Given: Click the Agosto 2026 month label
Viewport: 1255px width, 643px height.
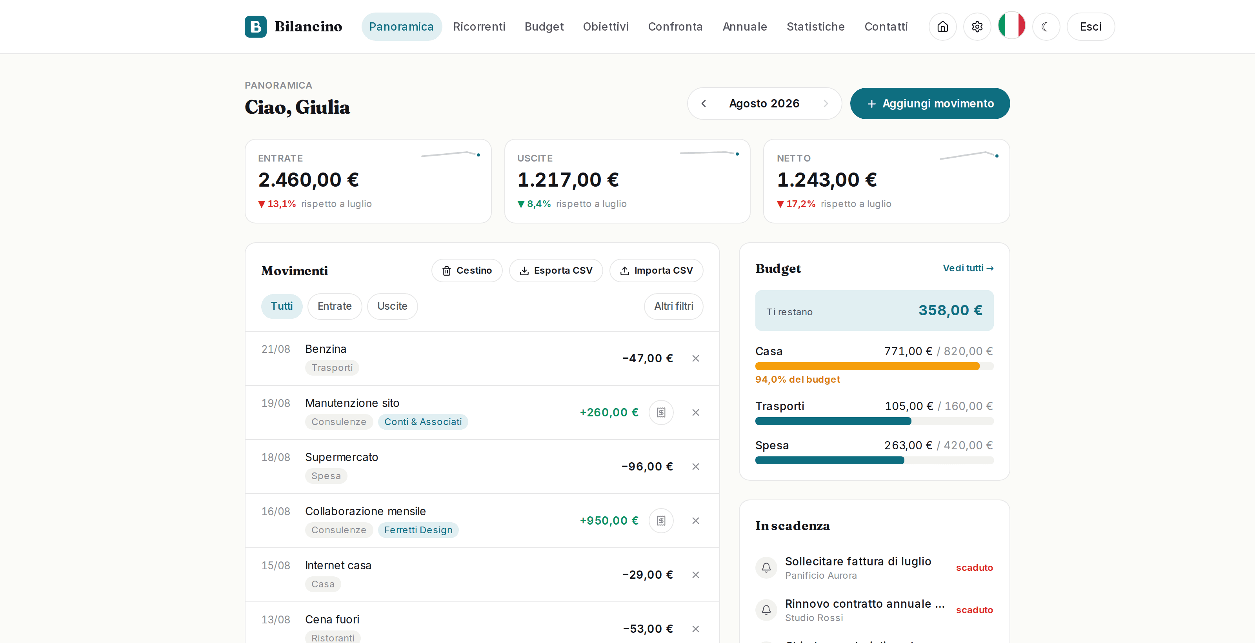Looking at the screenshot, I should [764, 103].
